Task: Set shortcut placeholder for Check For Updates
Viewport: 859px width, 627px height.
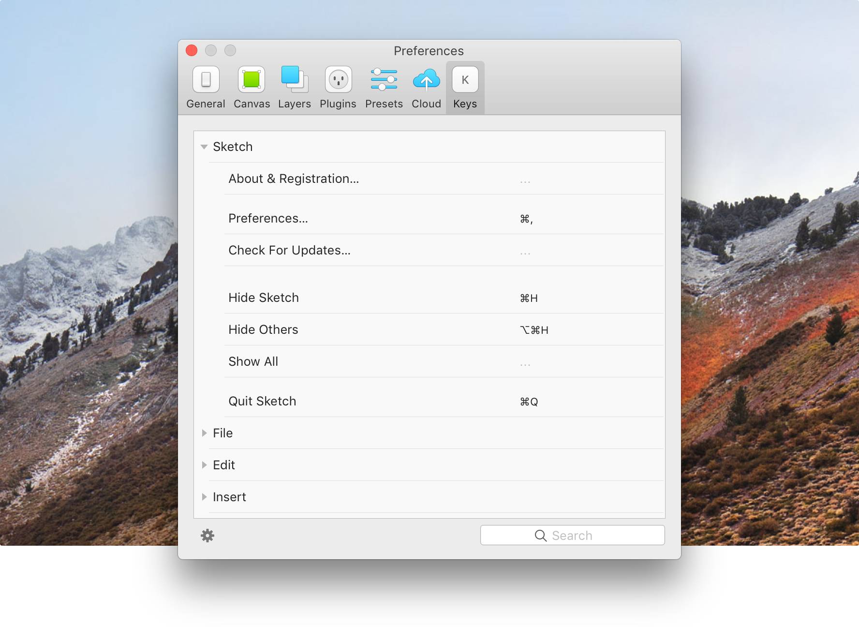Action: tap(525, 254)
